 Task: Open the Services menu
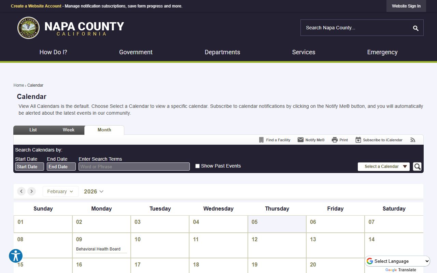pyautogui.click(x=304, y=52)
